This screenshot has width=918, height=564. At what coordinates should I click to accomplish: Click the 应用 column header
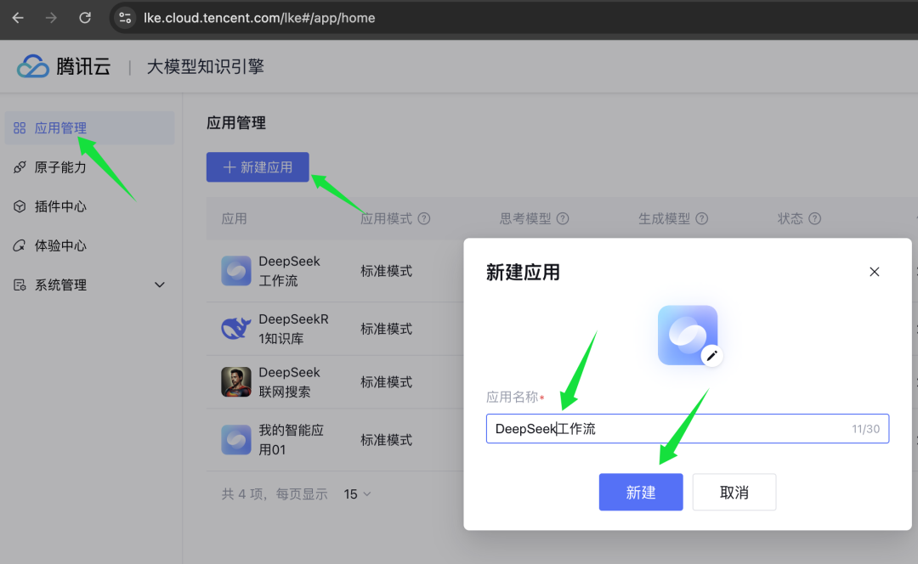click(235, 218)
